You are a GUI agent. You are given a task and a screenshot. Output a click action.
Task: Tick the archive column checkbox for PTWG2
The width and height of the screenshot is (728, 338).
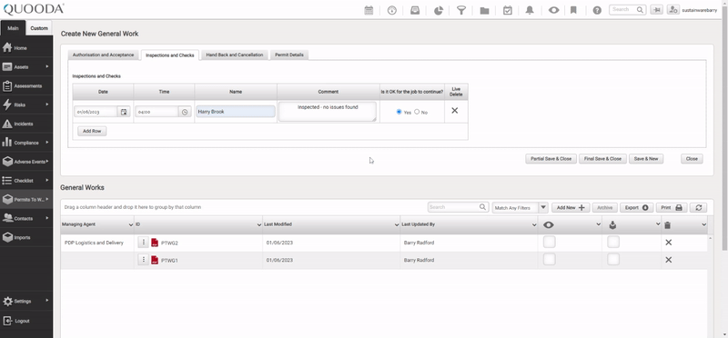[613, 242]
